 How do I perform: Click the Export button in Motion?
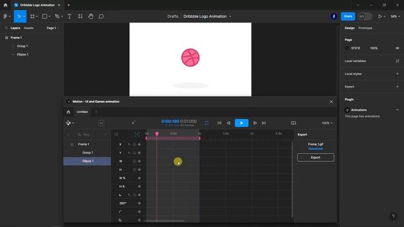[x=316, y=158]
